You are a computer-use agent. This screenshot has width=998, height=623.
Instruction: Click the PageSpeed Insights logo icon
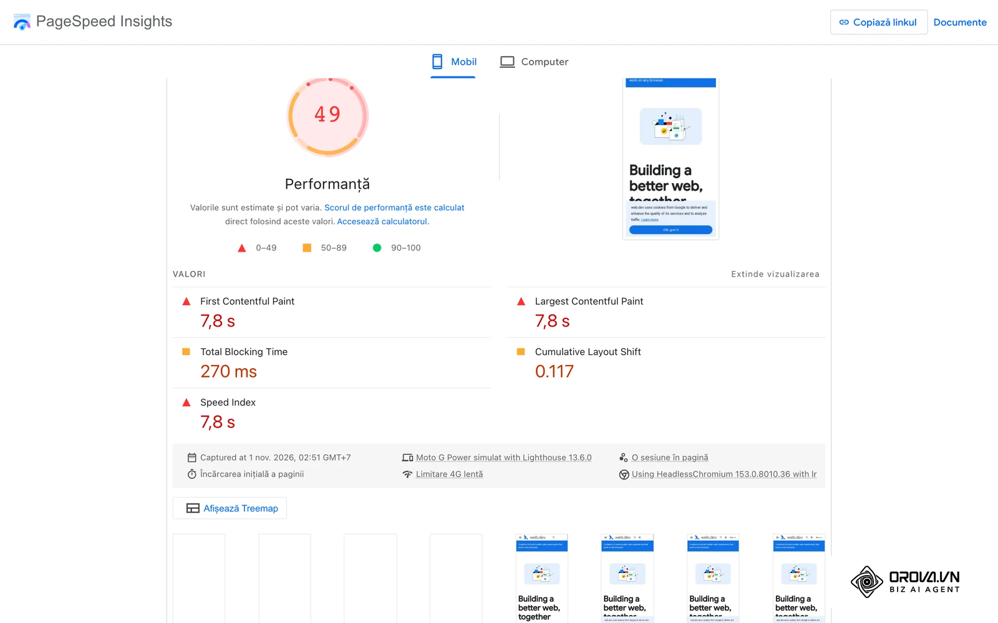click(22, 22)
